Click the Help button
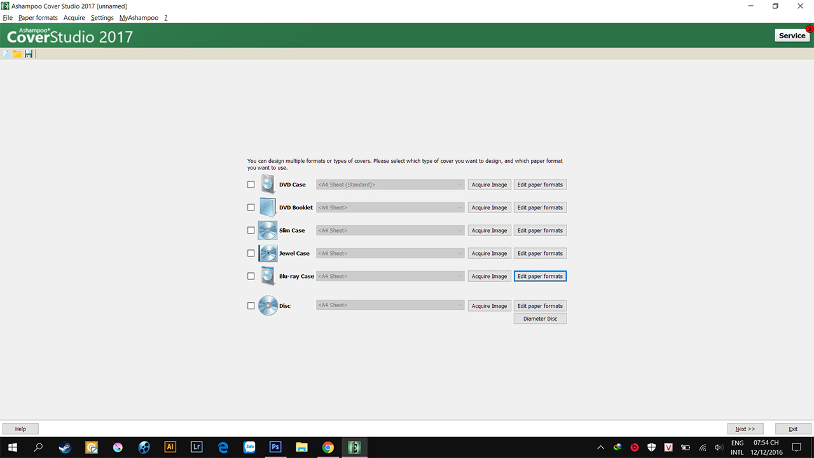Screen dimensions: 814x458 (x=20, y=429)
